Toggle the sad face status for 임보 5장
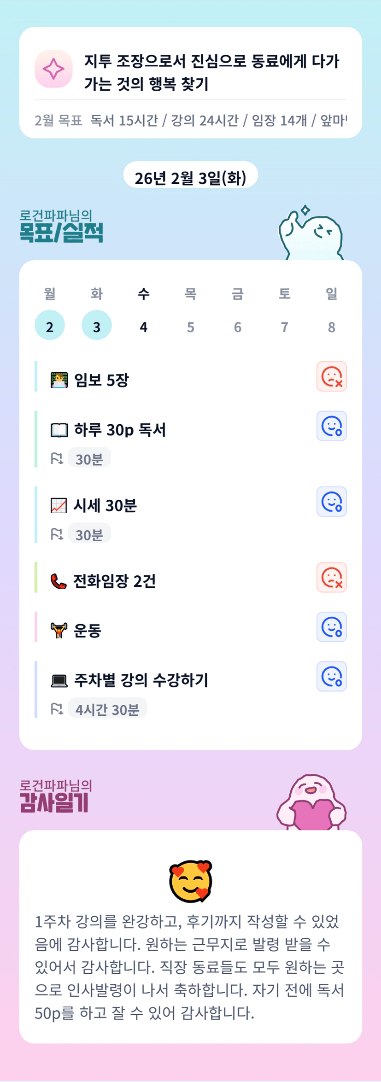Image resolution: width=381 pixels, height=1082 pixels. [331, 377]
